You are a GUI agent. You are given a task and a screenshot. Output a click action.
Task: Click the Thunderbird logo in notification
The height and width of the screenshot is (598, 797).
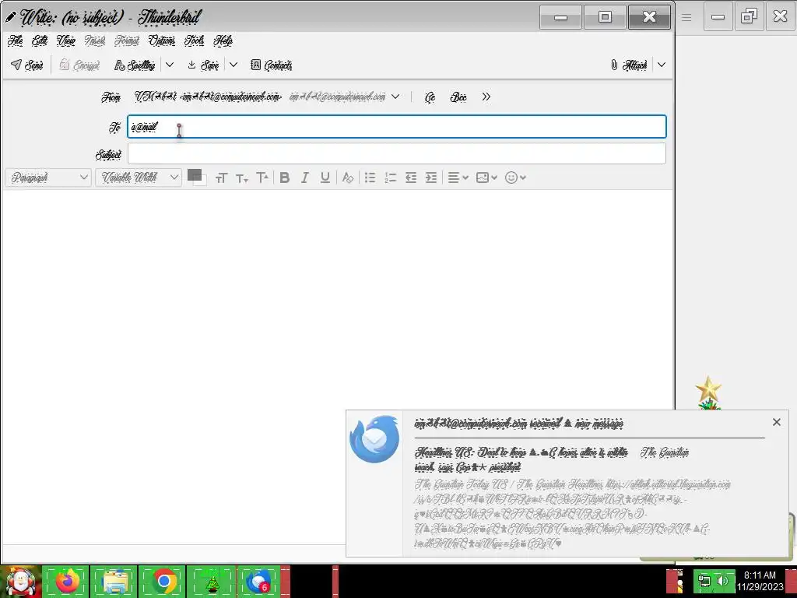(x=374, y=439)
